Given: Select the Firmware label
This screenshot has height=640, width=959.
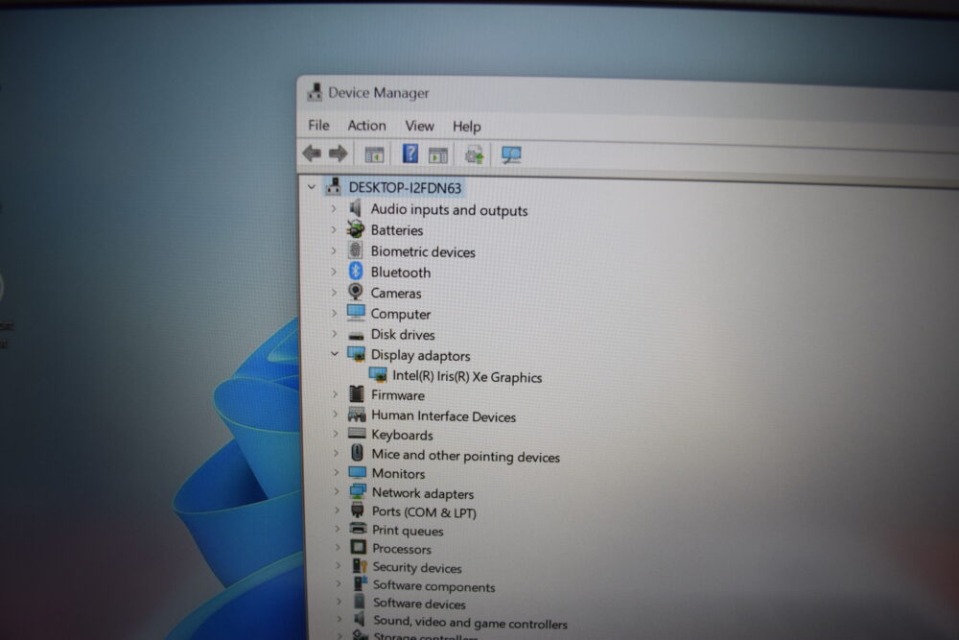Looking at the screenshot, I should [x=398, y=395].
